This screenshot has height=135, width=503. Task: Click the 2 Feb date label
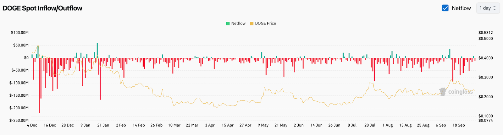coord(121,125)
